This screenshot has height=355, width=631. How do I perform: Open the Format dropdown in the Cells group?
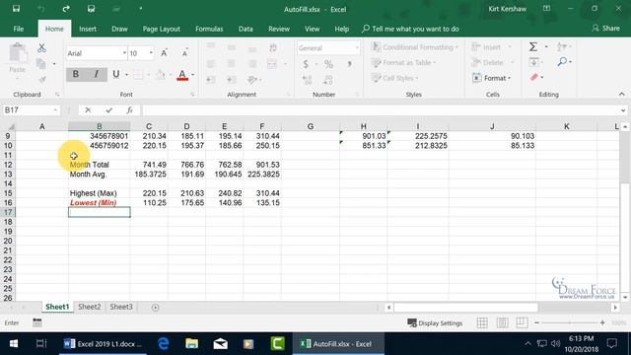(492, 78)
